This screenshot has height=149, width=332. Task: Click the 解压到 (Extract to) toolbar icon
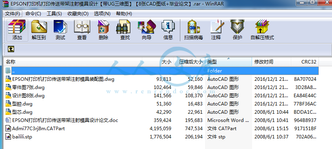[x=39, y=27]
